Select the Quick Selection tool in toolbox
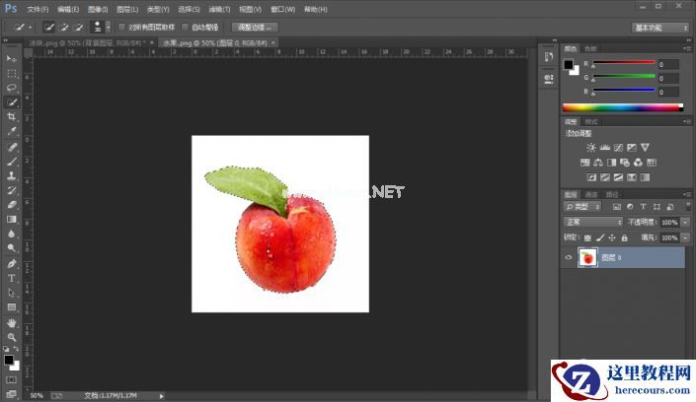 (x=12, y=102)
